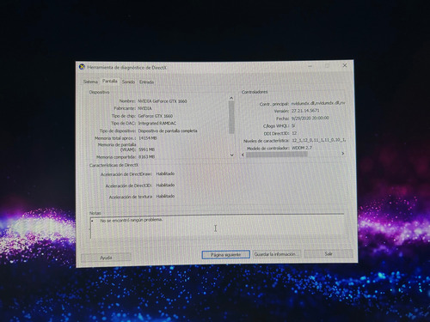The width and height of the screenshot is (430, 322).
Task: Select the DDI Direct3D value 12
Action: pos(294,133)
